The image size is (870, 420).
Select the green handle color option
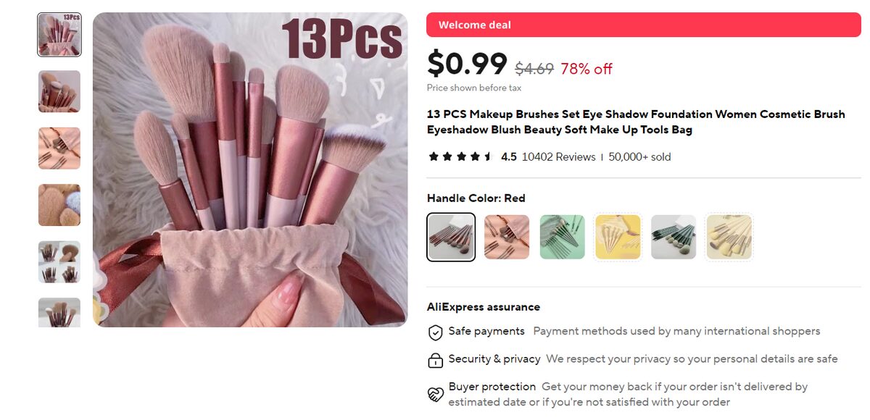click(x=563, y=236)
